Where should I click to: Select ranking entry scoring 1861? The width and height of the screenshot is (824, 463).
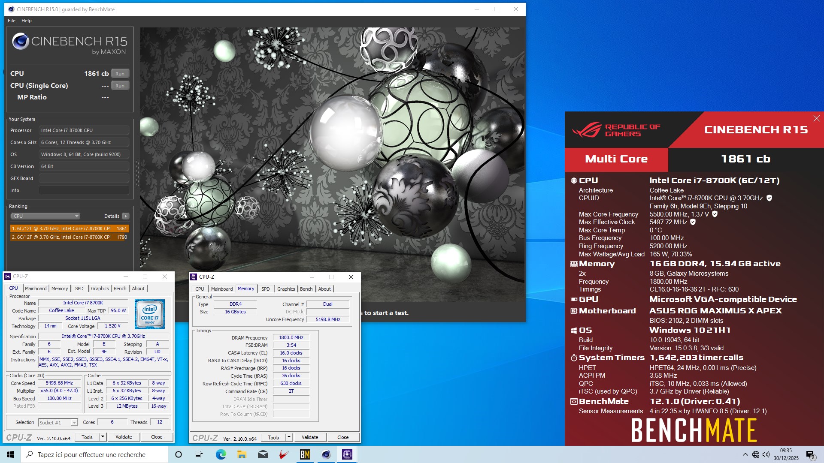[70, 228]
